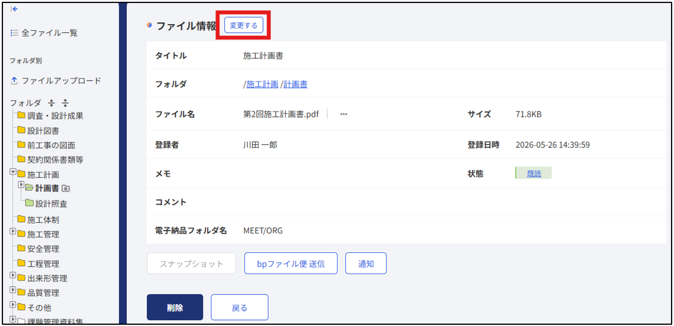Click the open folder icon of 計画書
Image resolution: width=674 pixels, height=326 pixels.
(30, 187)
